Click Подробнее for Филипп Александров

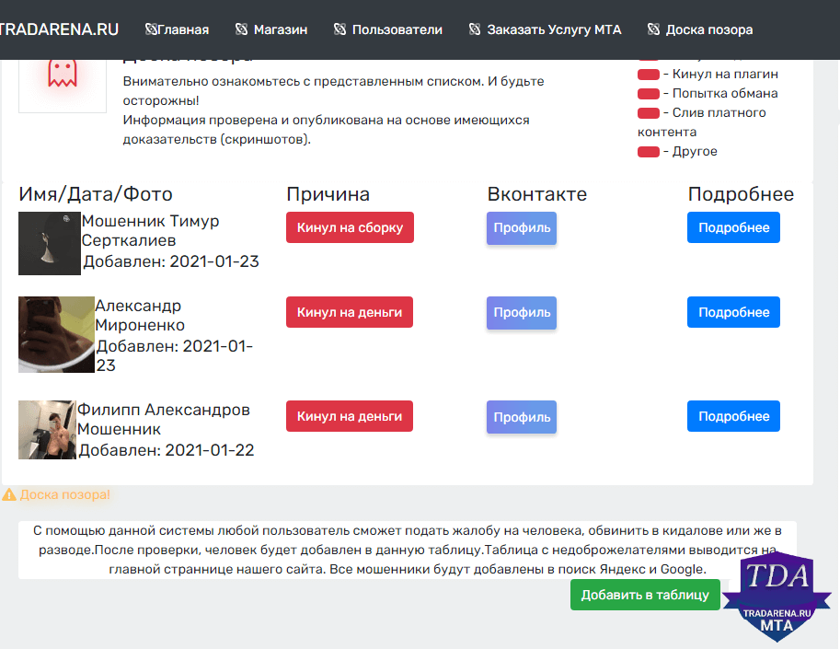(x=733, y=416)
